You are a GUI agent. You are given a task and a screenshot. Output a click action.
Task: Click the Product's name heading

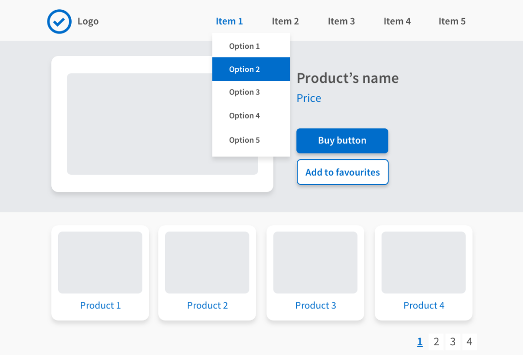click(348, 78)
